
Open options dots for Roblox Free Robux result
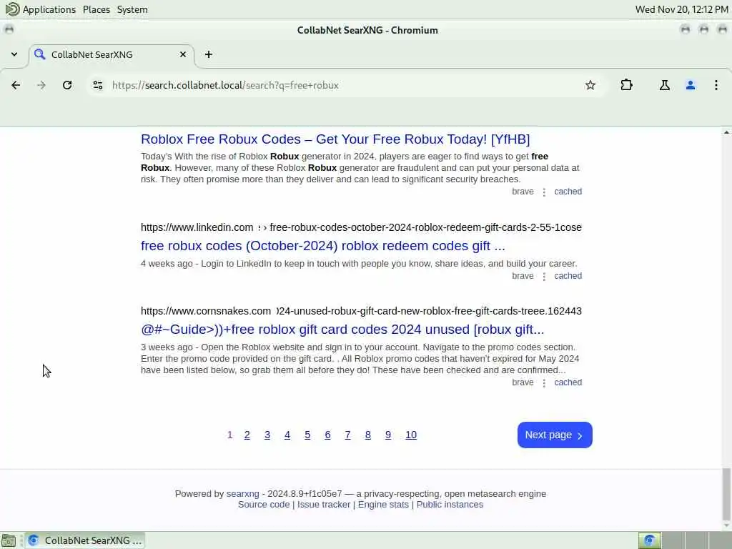point(544,192)
